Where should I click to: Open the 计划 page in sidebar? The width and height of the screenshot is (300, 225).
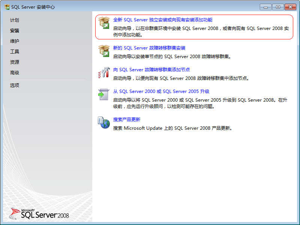pos(15,20)
